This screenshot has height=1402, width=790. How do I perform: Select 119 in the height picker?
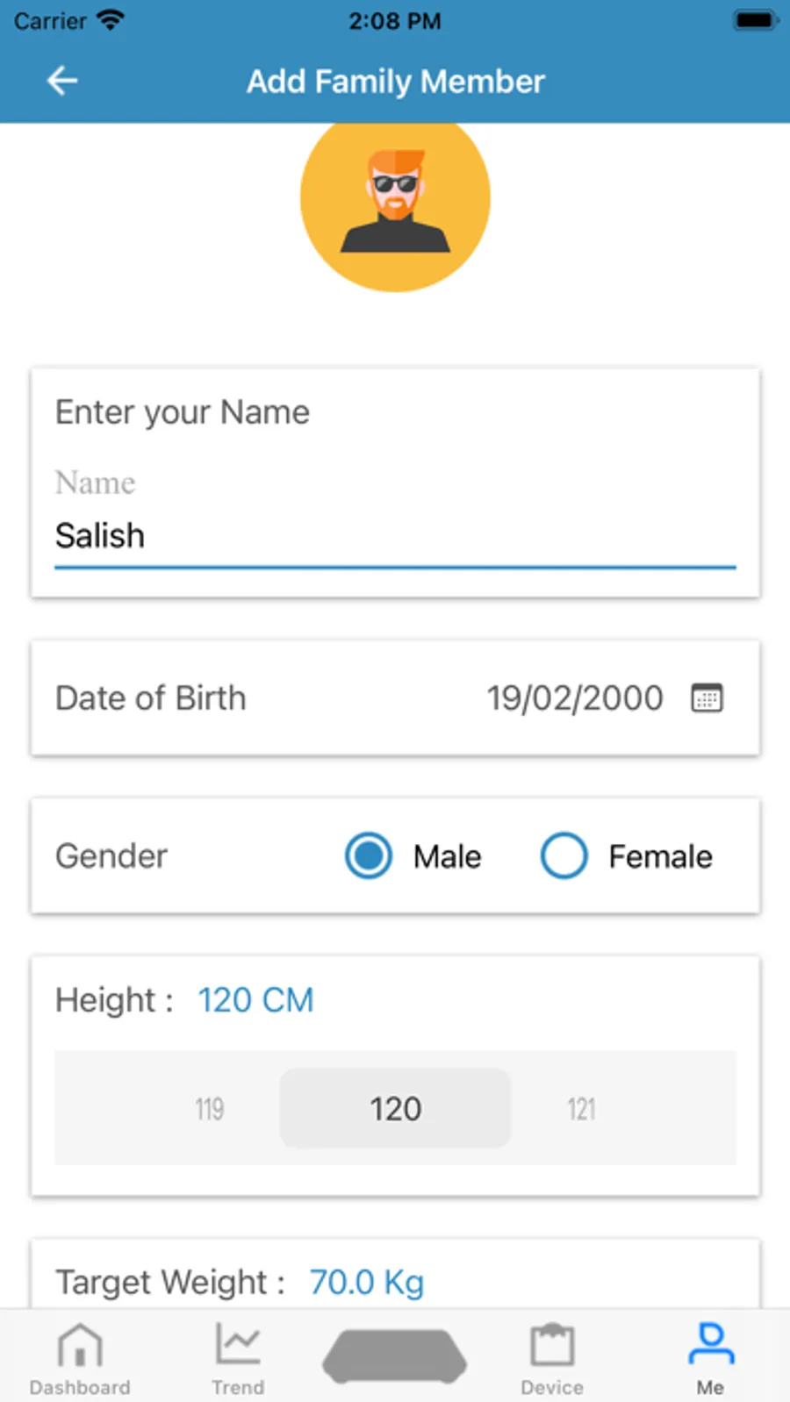(210, 1109)
